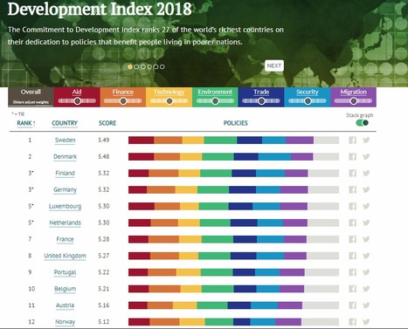Viewport: 408px width, 329px height.
Task: Open the Denmark country link
Action: point(65,157)
